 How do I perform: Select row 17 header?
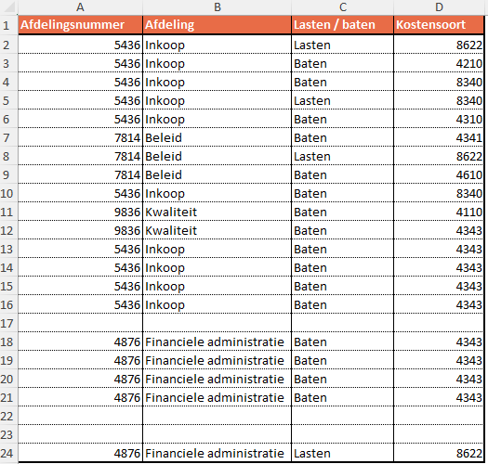[8, 323]
